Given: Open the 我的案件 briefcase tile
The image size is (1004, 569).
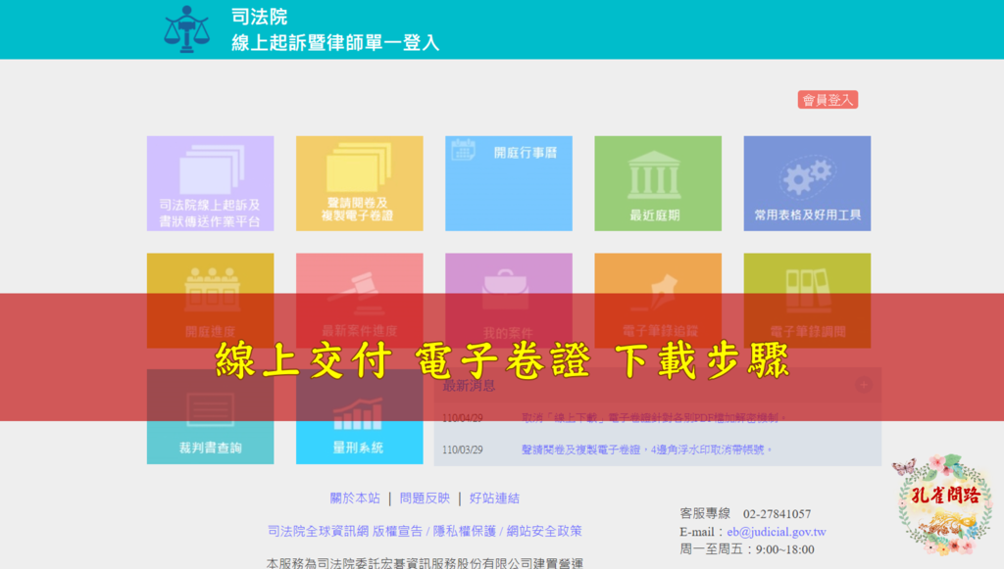Looking at the screenshot, I should pos(509,301).
